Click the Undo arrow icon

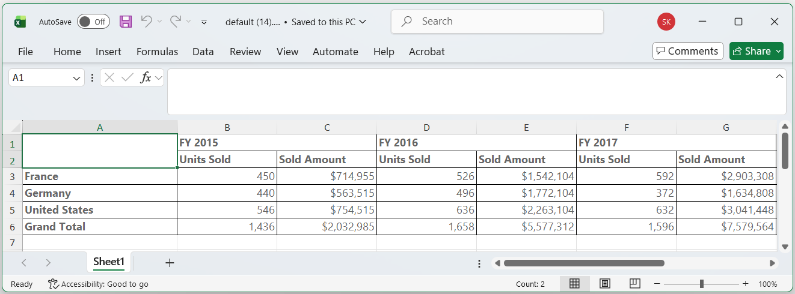click(x=146, y=22)
